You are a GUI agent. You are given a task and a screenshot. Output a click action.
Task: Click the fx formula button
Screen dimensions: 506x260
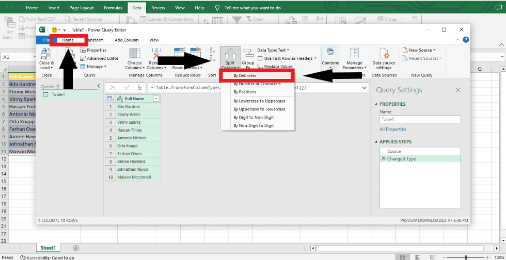[139, 88]
